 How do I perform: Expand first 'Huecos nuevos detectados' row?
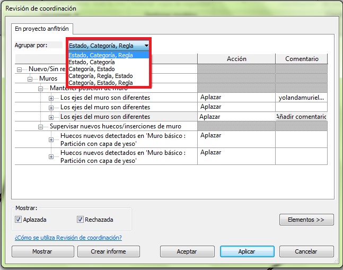click(51, 140)
